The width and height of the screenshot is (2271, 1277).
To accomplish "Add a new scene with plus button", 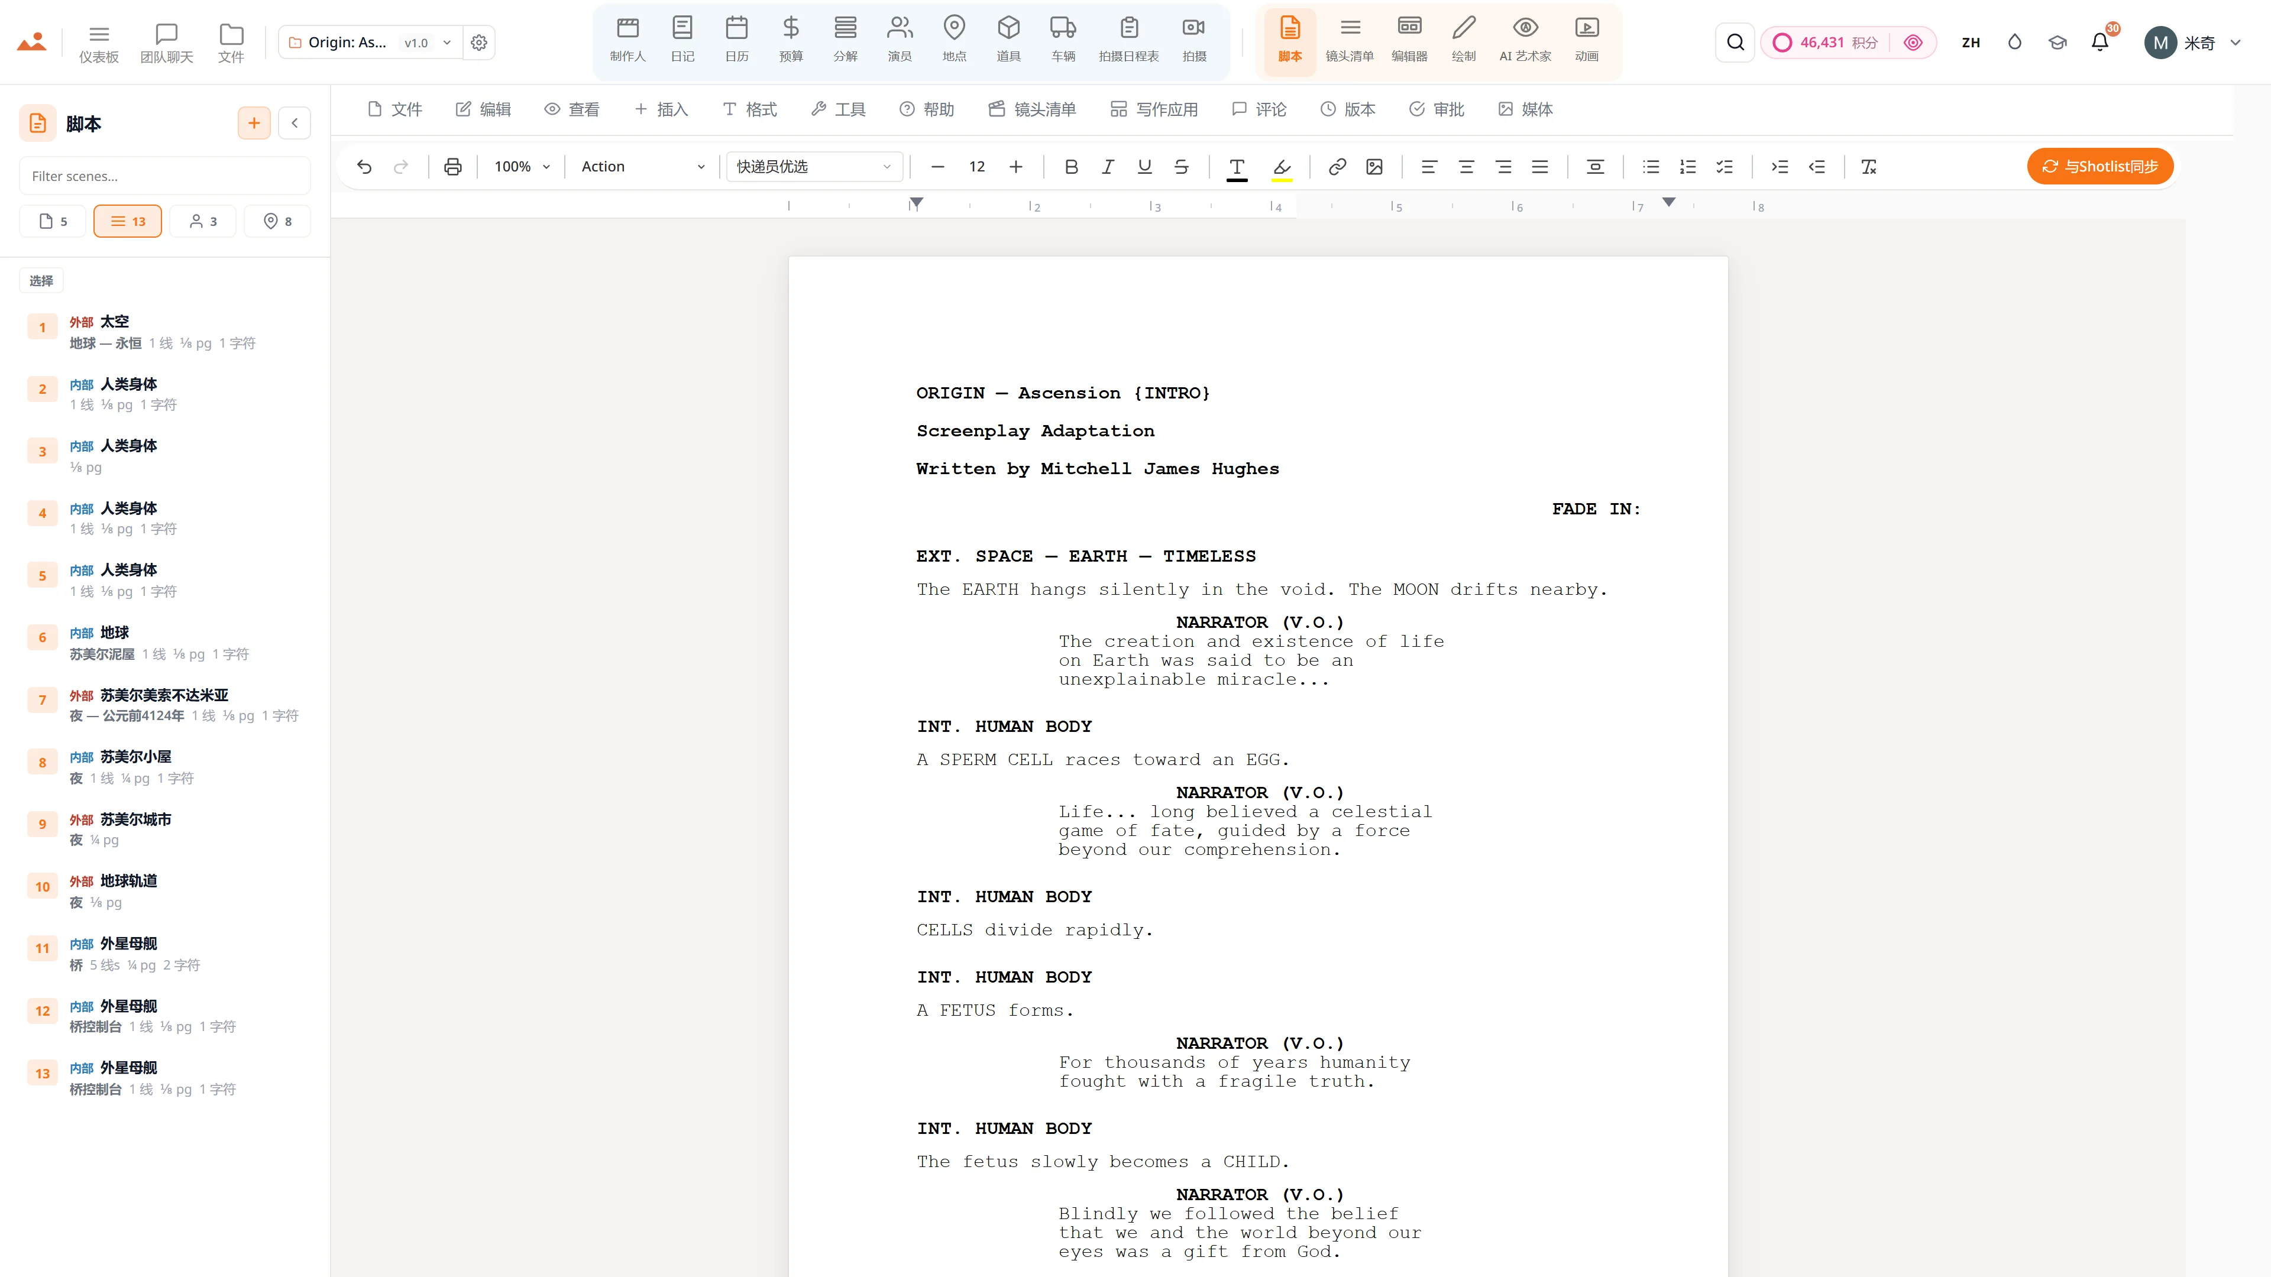I will tap(254, 124).
